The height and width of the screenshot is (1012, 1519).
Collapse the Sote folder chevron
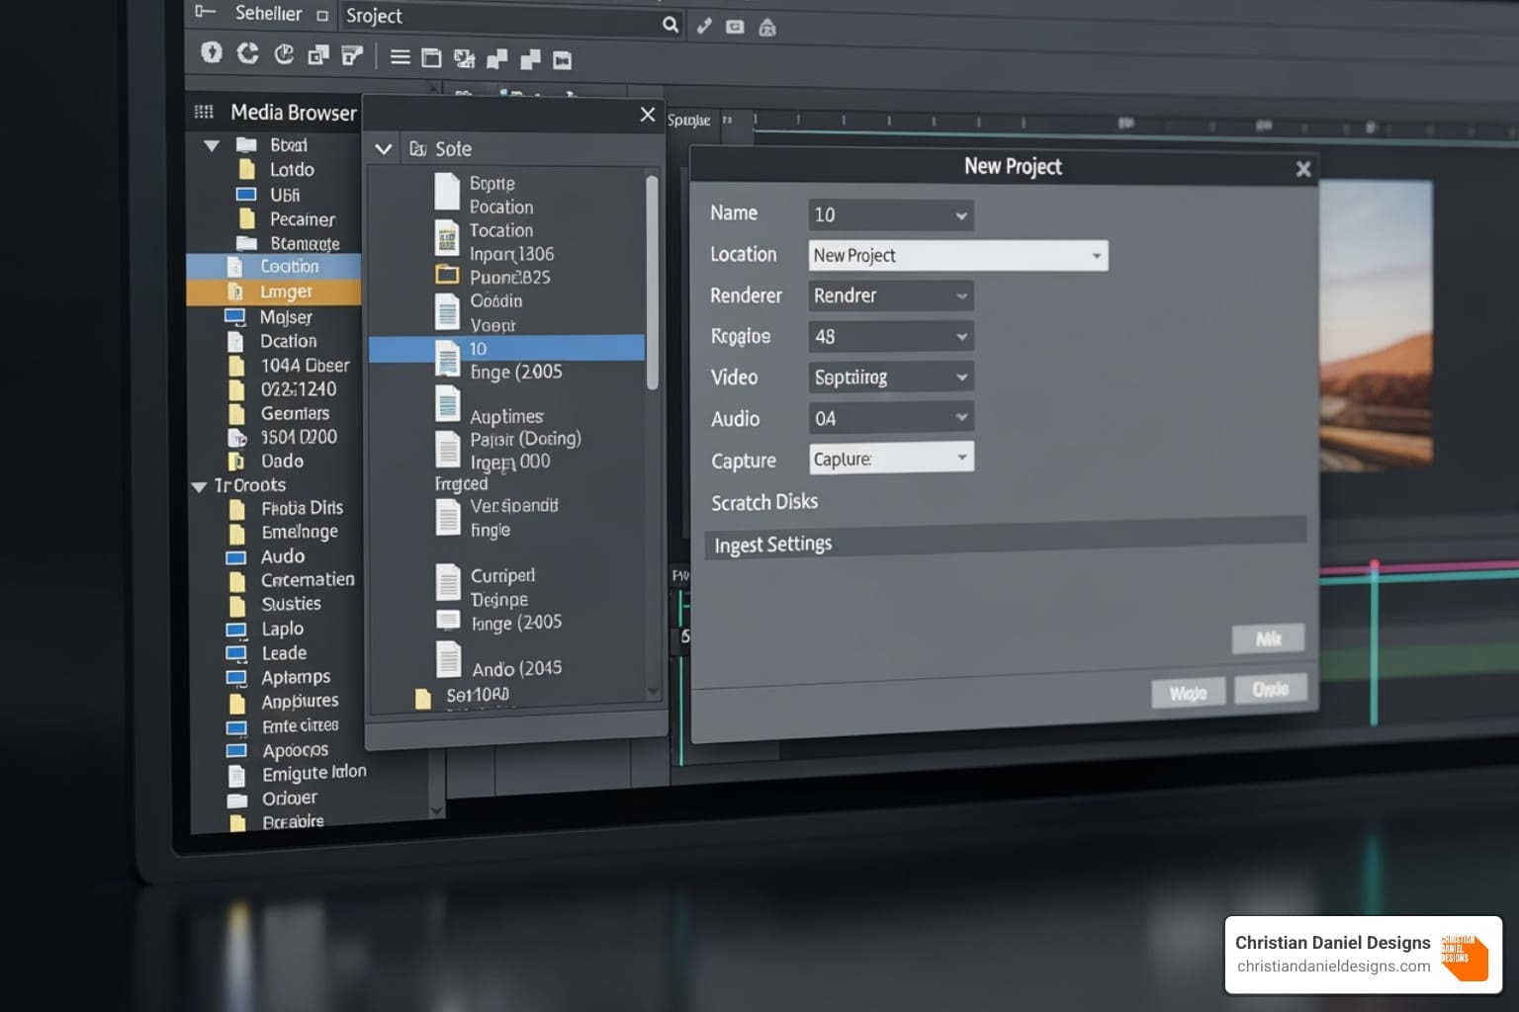point(384,149)
